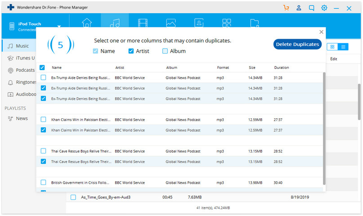Click the 28:52 duration of first Thai row
The width and height of the screenshot is (363, 216).
(x=278, y=151)
